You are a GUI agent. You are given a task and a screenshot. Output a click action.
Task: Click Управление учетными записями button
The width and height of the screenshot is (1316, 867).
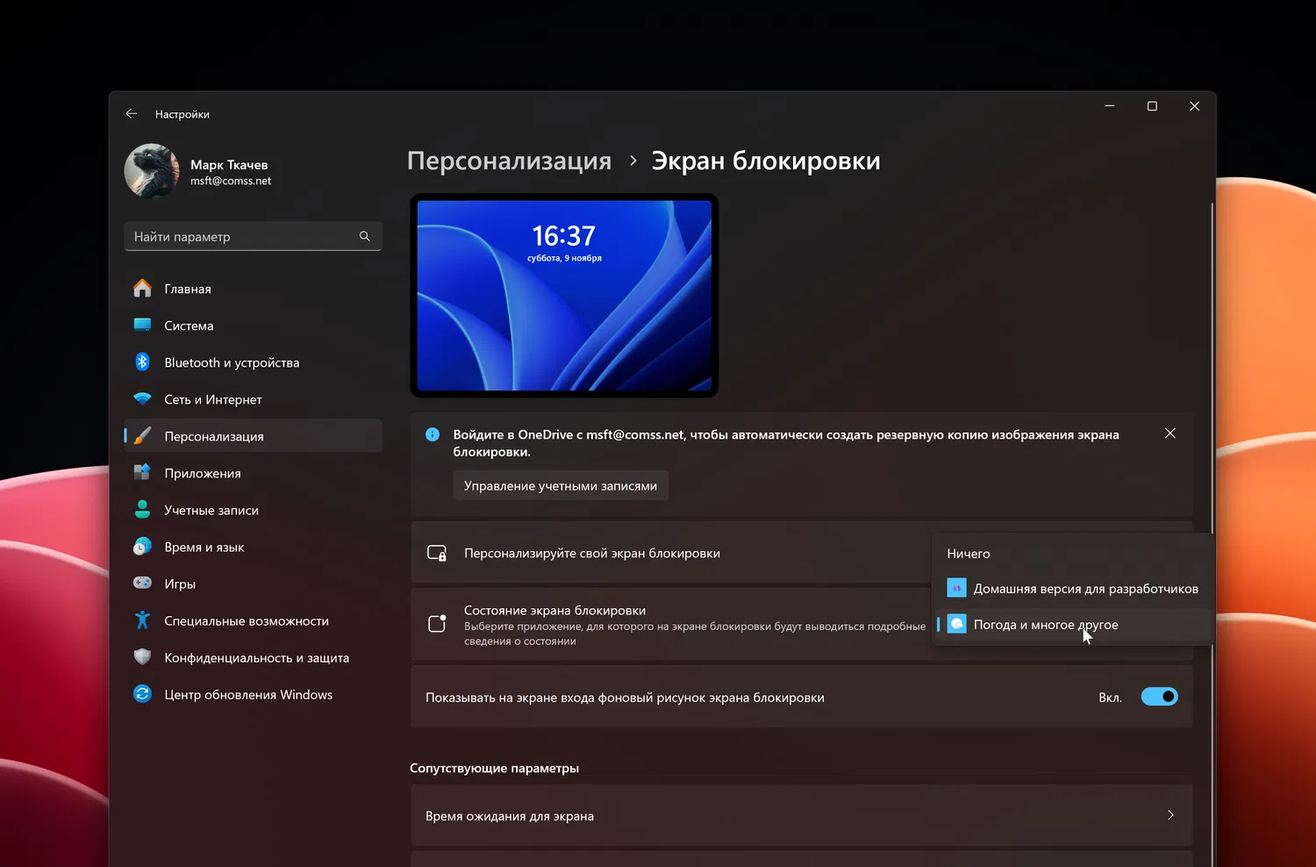click(561, 486)
